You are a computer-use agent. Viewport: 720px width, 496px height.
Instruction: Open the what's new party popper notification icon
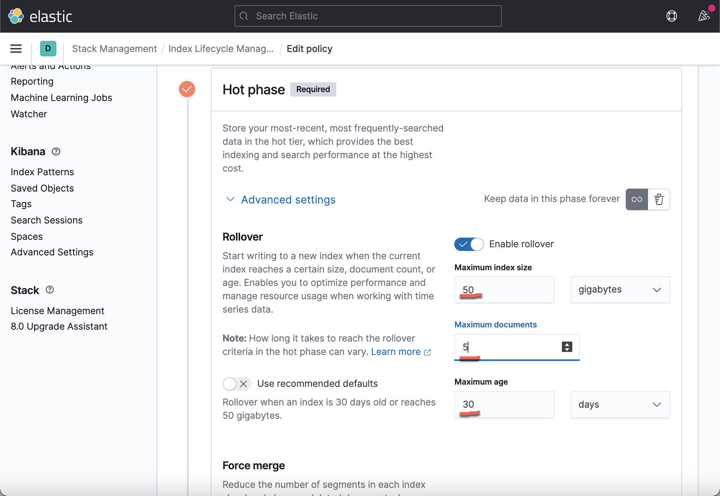coord(703,16)
